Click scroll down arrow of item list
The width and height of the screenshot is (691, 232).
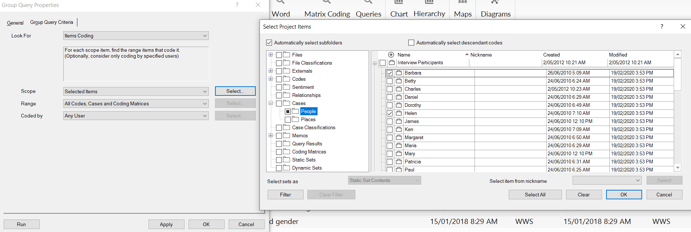pos(678,167)
